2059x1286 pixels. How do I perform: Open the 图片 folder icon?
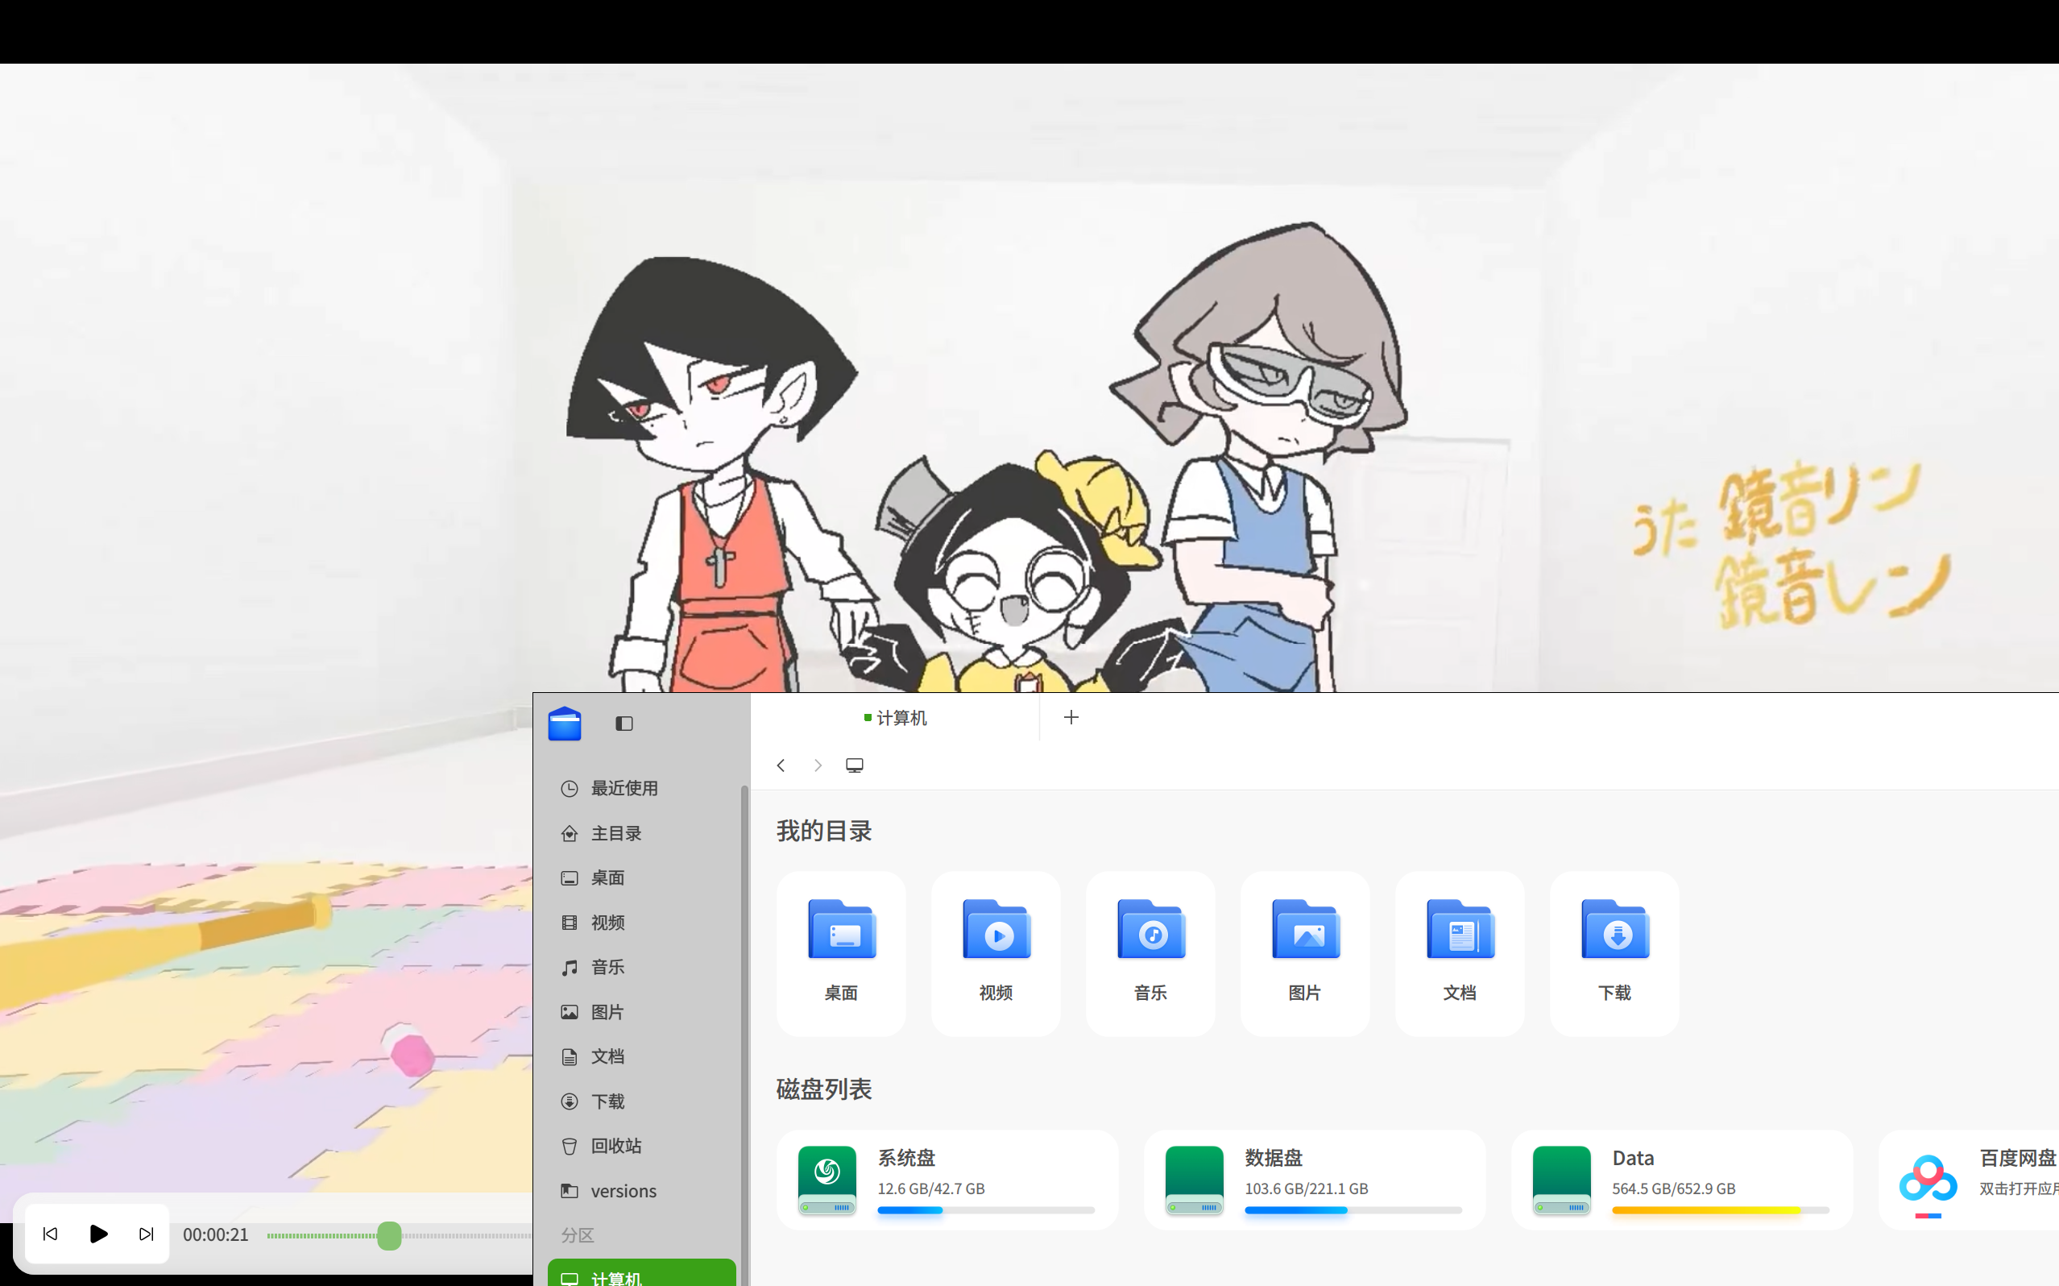pyautogui.click(x=1305, y=953)
